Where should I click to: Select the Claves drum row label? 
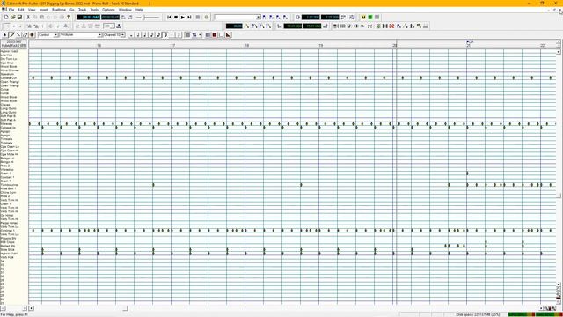pos(5,105)
